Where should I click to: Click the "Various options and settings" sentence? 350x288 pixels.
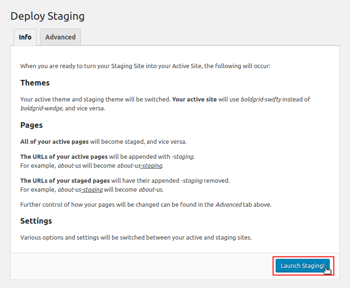[136, 237]
